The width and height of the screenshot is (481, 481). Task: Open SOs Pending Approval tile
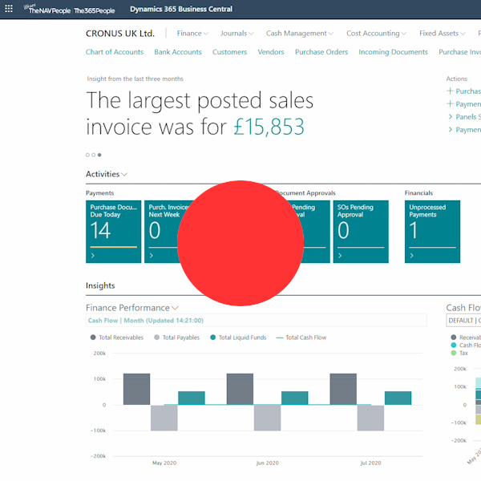pos(361,232)
